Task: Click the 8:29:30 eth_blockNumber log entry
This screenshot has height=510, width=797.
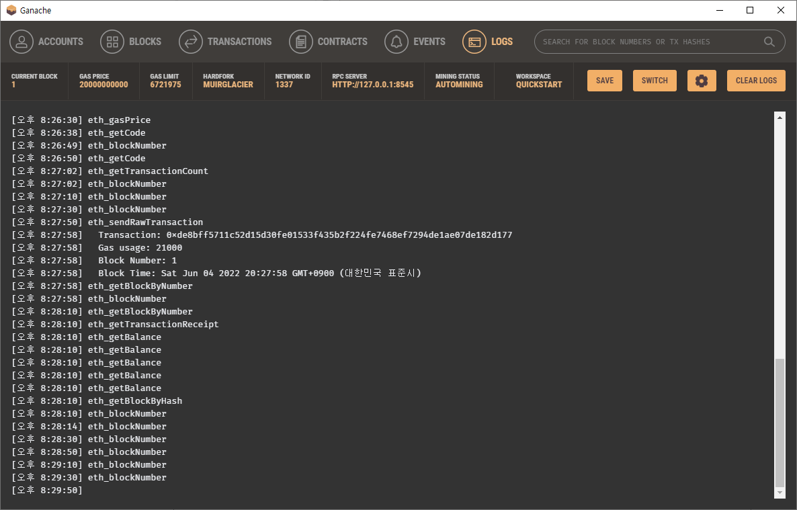Action: (x=89, y=478)
